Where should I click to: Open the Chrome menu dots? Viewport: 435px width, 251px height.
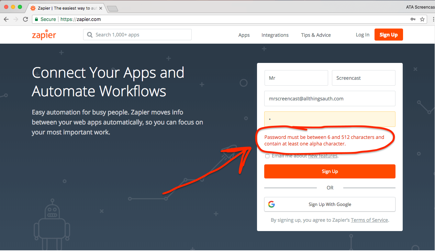433,19
